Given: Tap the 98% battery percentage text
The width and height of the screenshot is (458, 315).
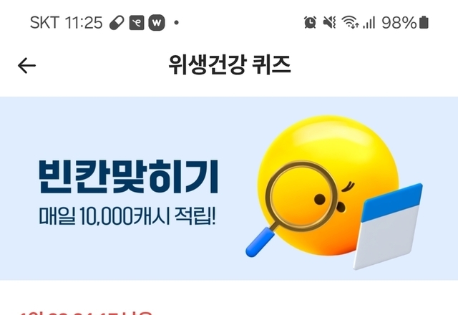Looking at the screenshot, I should click(399, 22).
